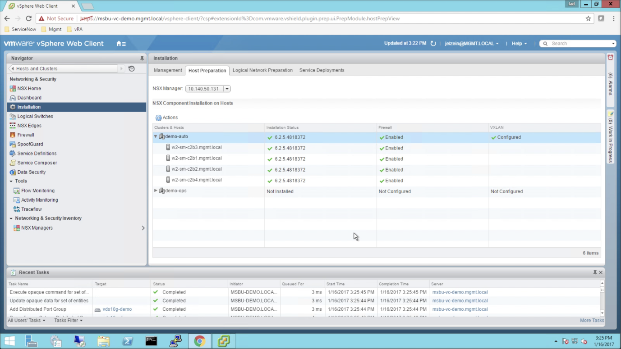Click demo-ops Not Installed status
This screenshot has width=621, height=349.
(x=280, y=191)
